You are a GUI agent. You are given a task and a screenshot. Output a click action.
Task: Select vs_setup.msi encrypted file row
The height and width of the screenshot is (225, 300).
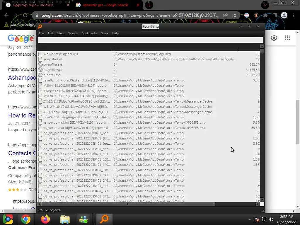(149, 122)
